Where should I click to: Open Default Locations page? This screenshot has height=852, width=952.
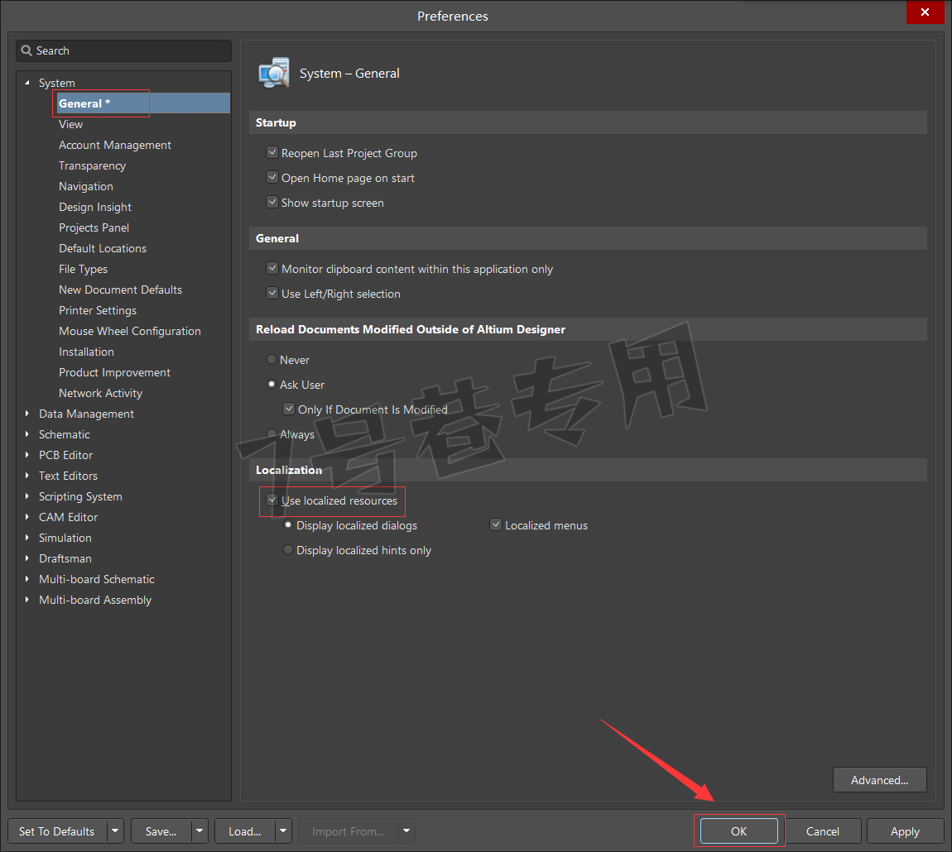(x=103, y=248)
